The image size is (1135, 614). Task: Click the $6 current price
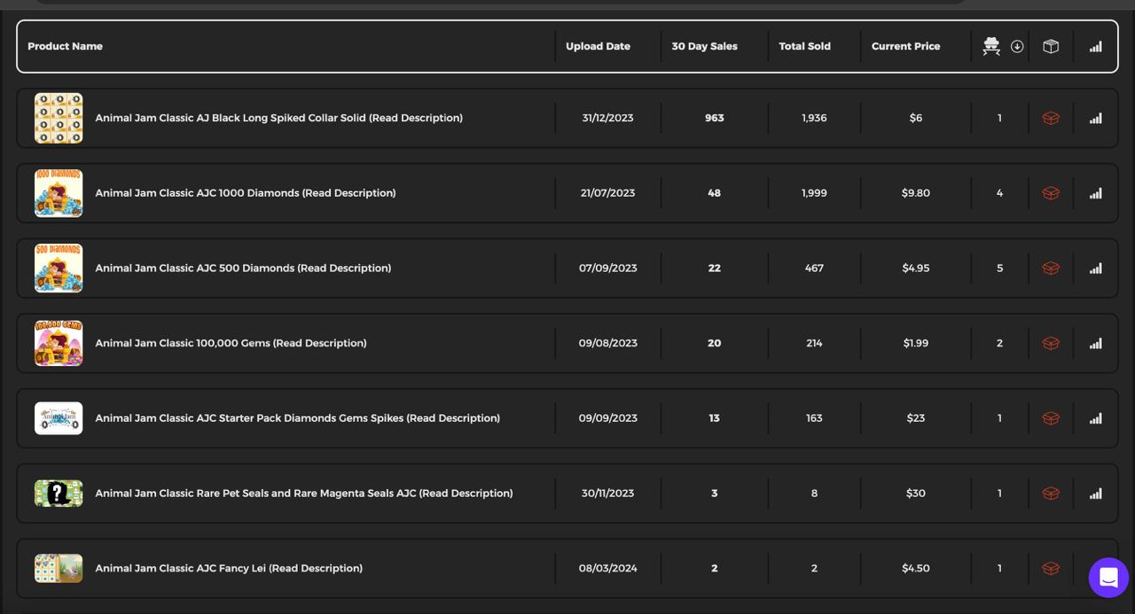click(x=916, y=118)
